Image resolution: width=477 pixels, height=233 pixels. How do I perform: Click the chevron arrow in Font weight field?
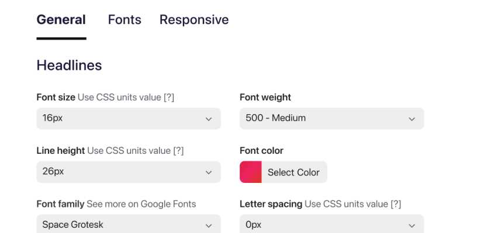point(412,119)
